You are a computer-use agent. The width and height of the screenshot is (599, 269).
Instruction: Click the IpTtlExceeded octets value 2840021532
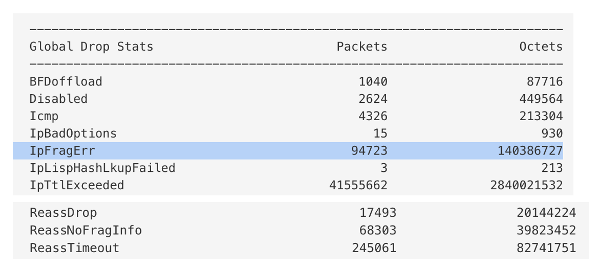coord(526,185)
